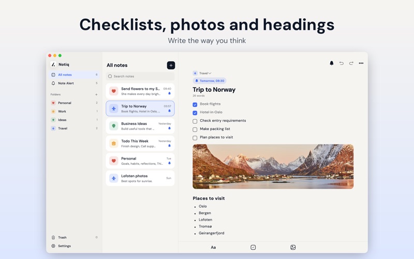Click airplane icon on Trip to Norway card
The image size is (414, 259).
pyautogui.click(x=113, y=108)
